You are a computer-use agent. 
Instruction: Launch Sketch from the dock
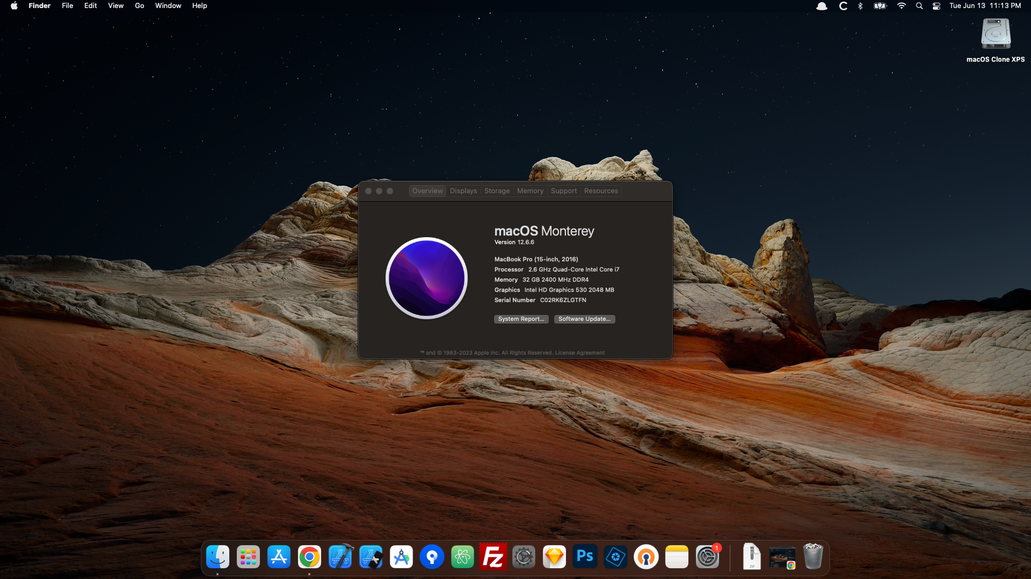tap(554, 557)
